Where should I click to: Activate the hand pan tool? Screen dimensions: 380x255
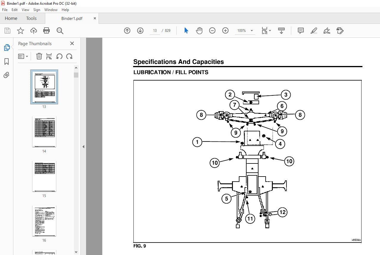tap(199, 31)
